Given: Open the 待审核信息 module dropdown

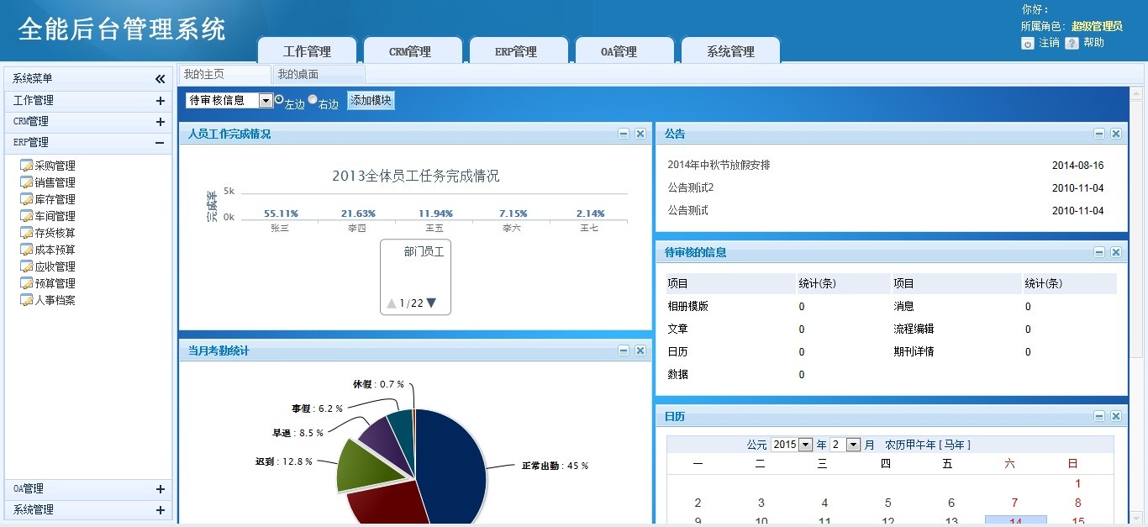Looking at the screenshot, I should [x=266, y=101].
